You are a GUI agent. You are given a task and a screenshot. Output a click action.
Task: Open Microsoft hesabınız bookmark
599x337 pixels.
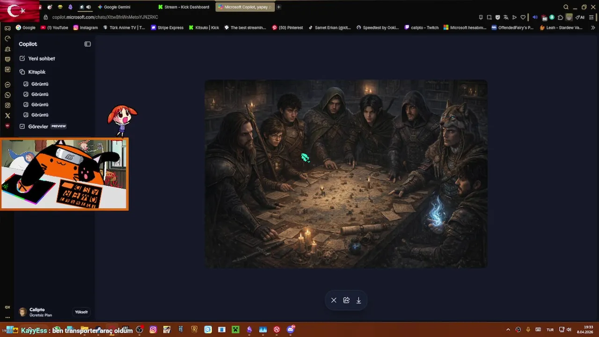coord(465,28)
